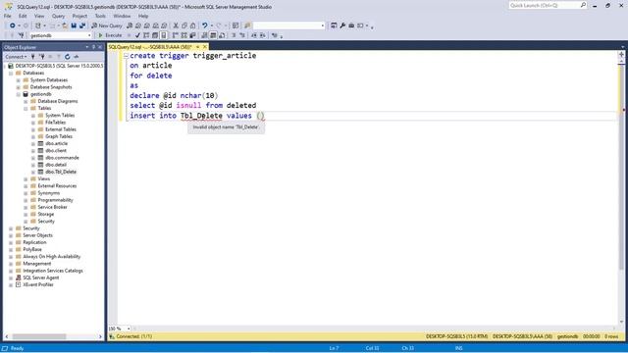Click the Execute button
The height and width of the screenshot is (353, 628).
[110, 35]
